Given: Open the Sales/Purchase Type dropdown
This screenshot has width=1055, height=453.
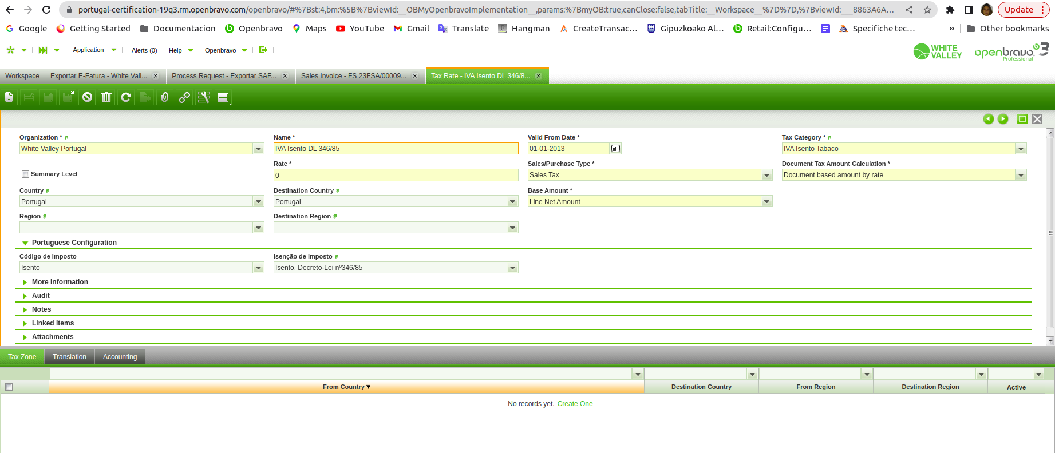Looking at the screenshot, I should [x=766, y=175].
